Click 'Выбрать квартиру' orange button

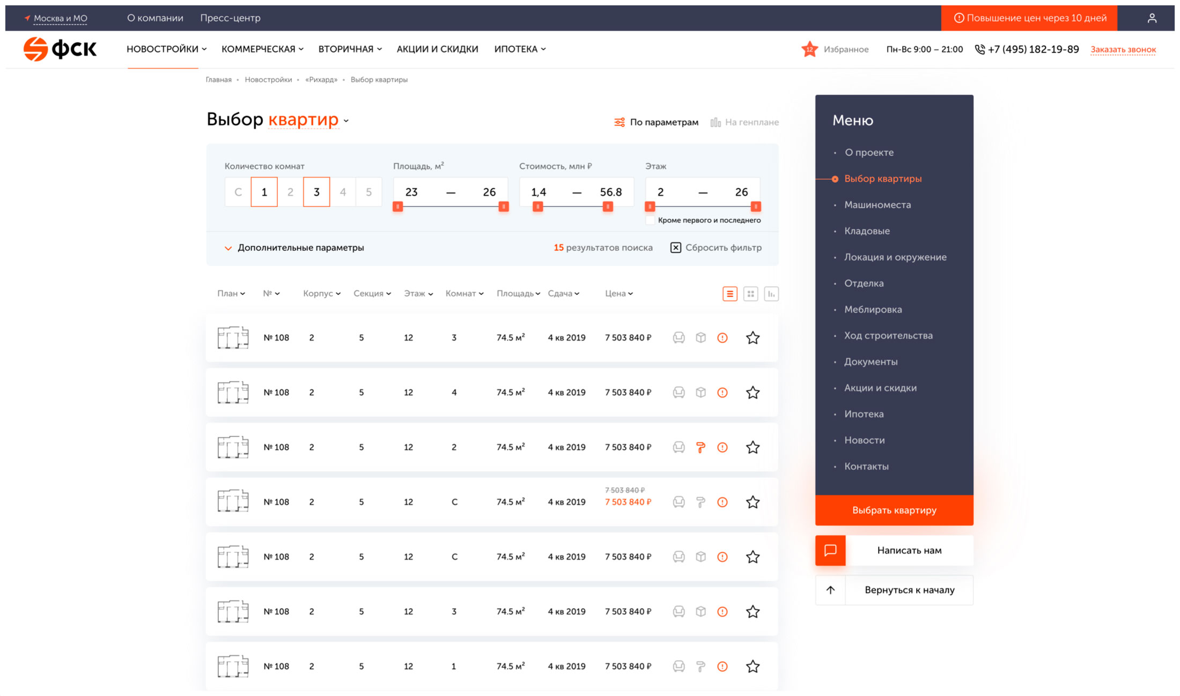pos(894,510)
